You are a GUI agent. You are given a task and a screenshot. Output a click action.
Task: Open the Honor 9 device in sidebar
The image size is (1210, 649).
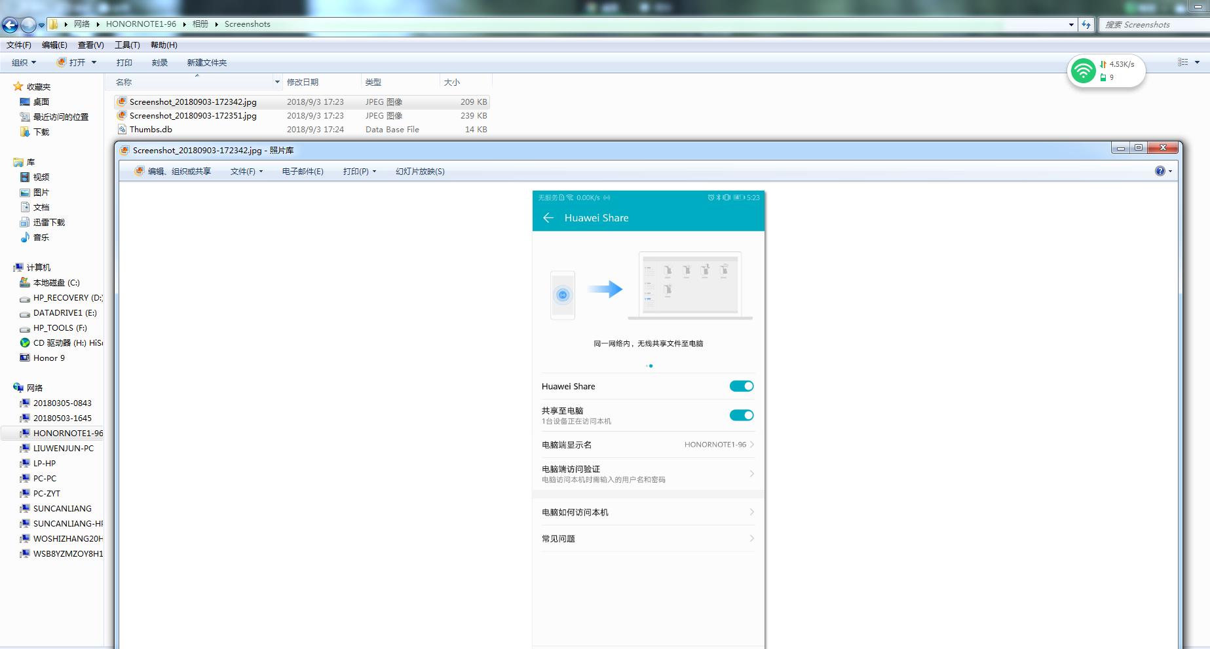pos(48,358)
